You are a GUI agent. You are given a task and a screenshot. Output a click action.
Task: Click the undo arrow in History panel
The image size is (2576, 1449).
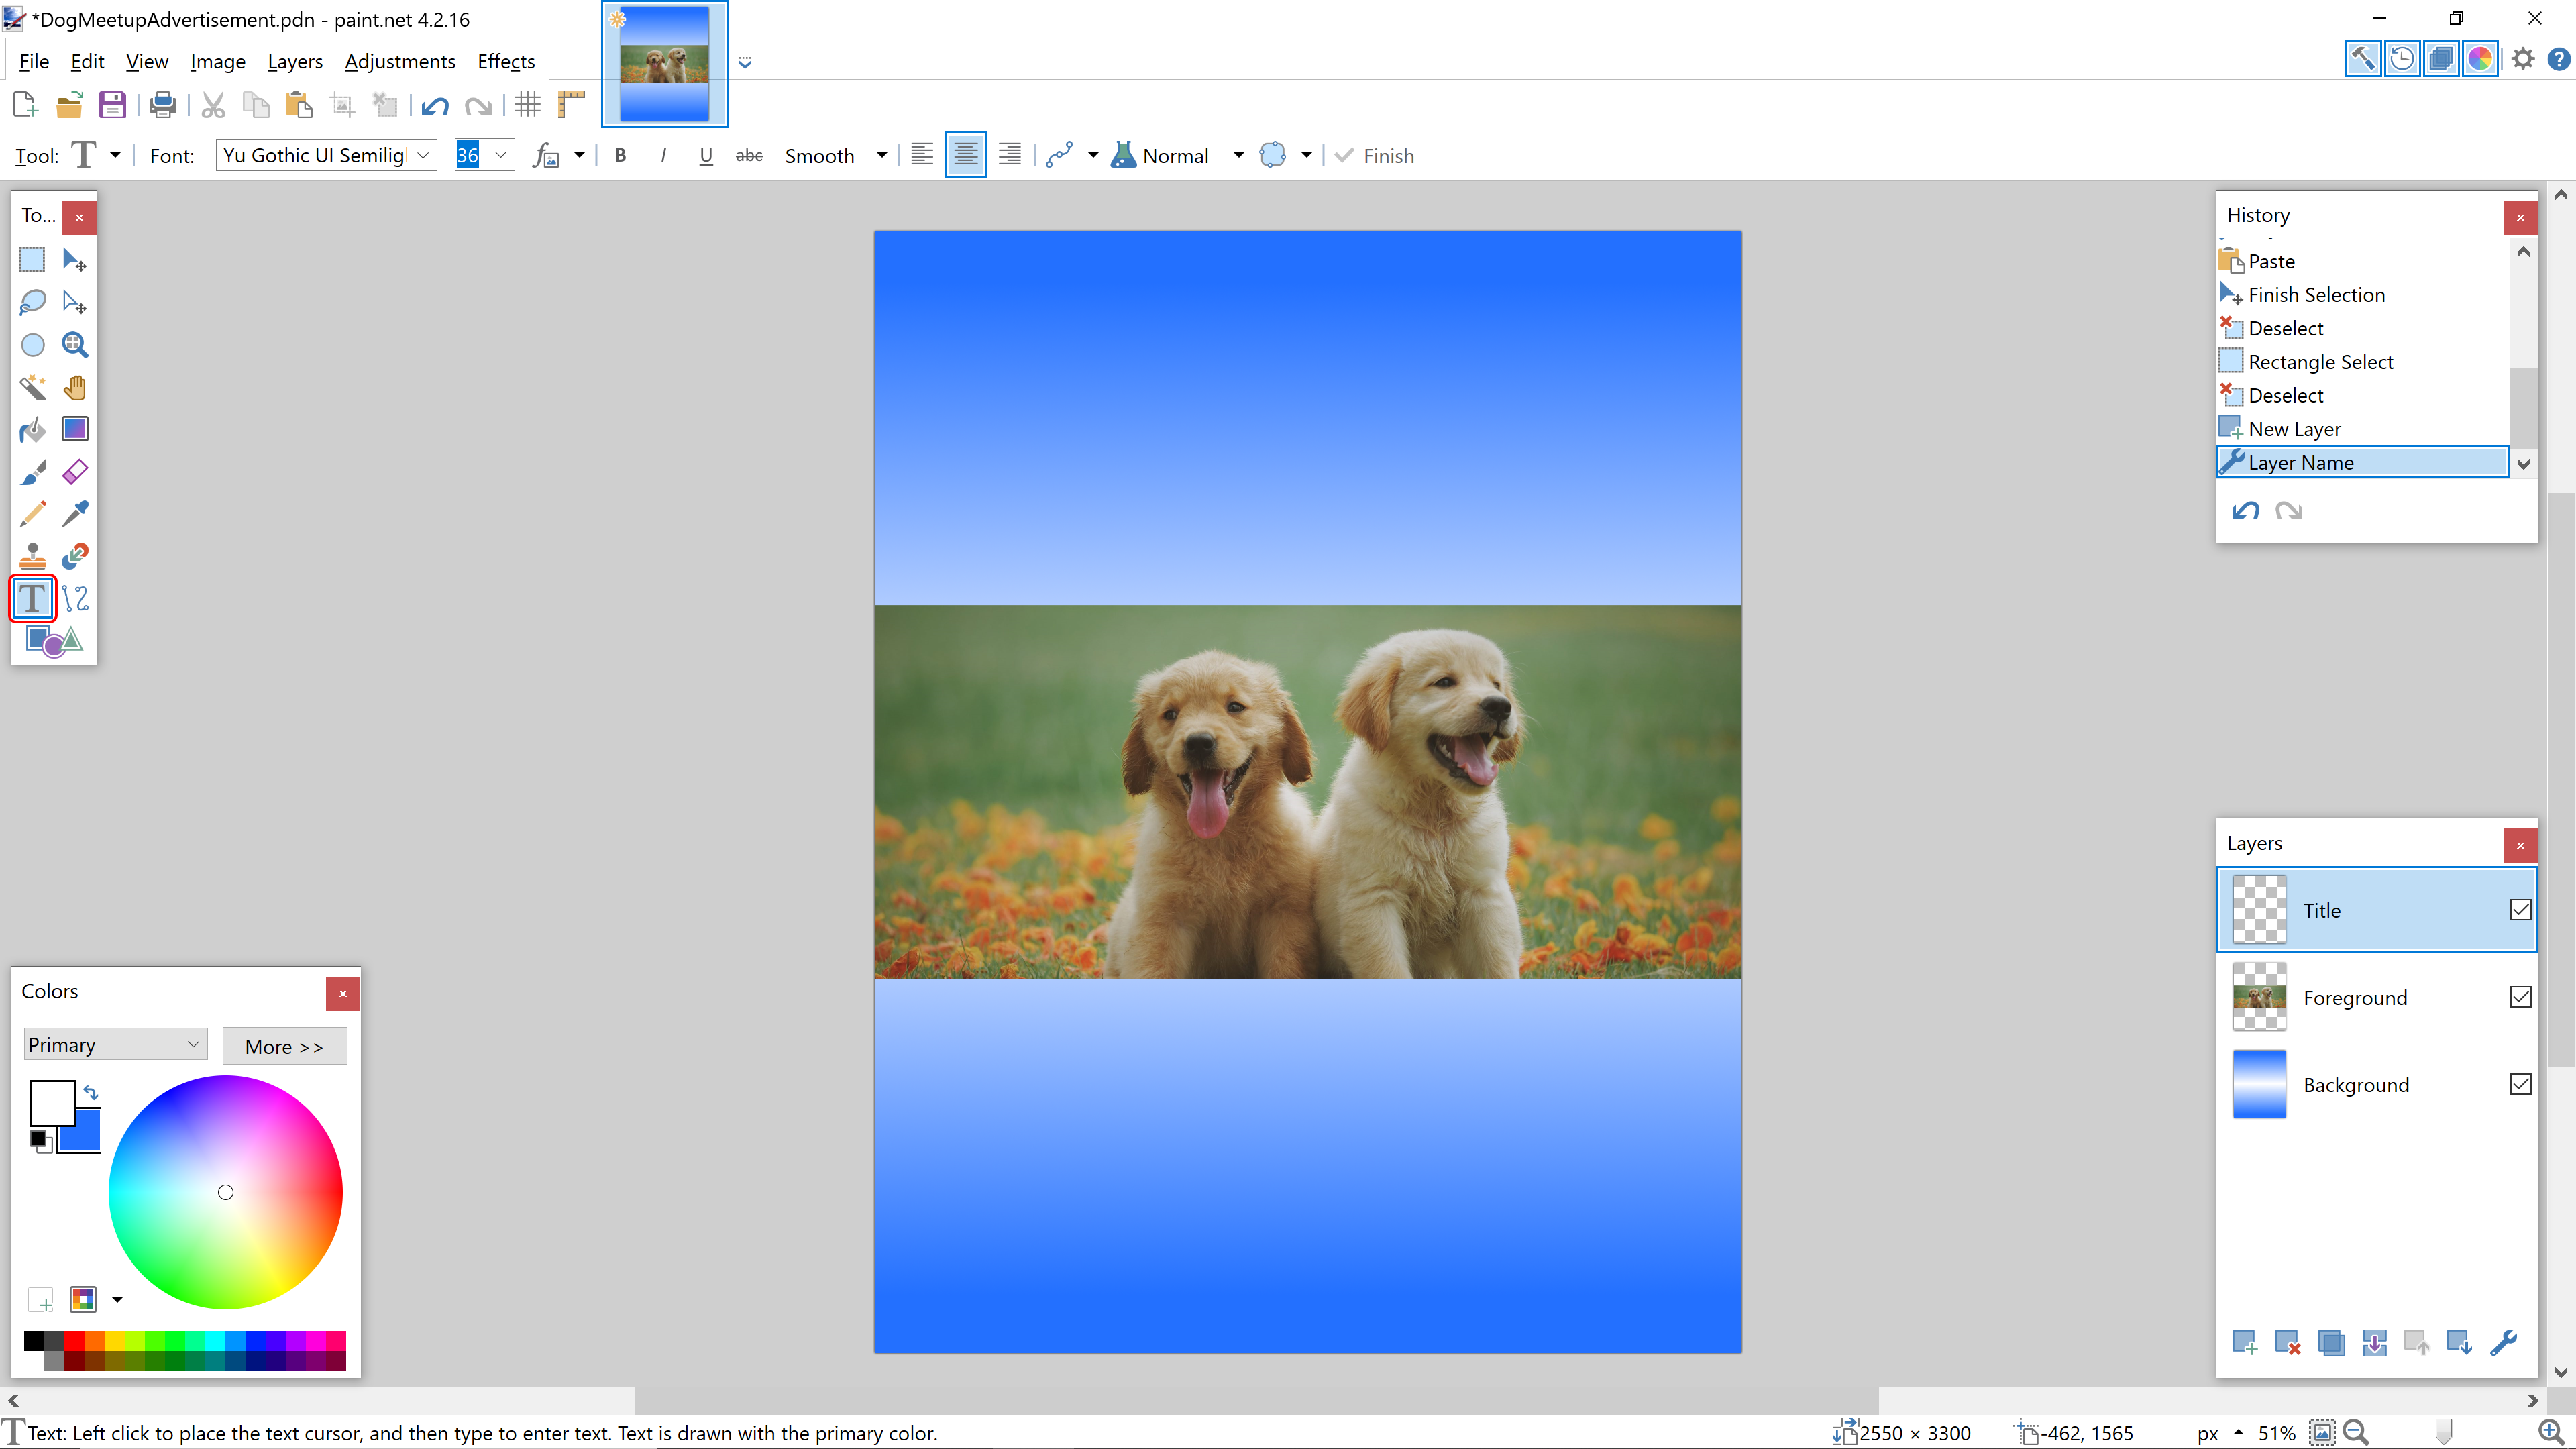[x=2245, y=511]
